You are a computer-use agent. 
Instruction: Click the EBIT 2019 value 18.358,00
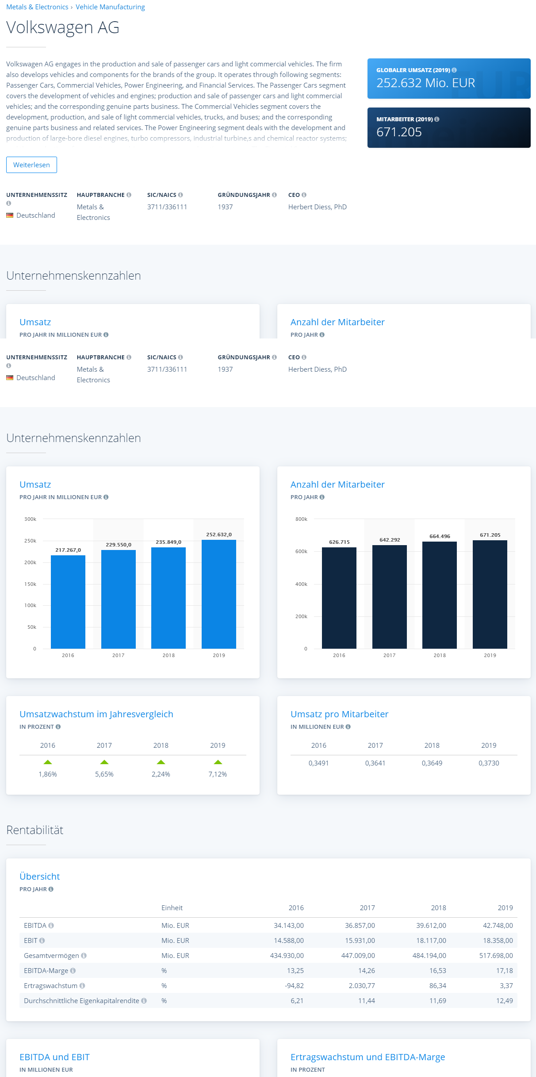click(x=498, y=940)
